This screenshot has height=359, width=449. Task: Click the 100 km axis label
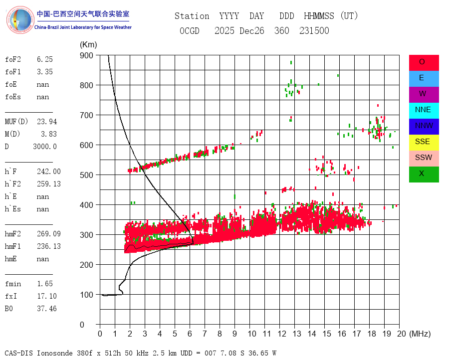coord(86,295)
